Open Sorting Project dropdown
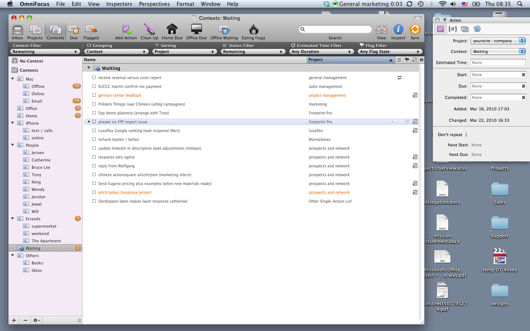The height and width of the screenshot is (331, 530). coord(184,52)
